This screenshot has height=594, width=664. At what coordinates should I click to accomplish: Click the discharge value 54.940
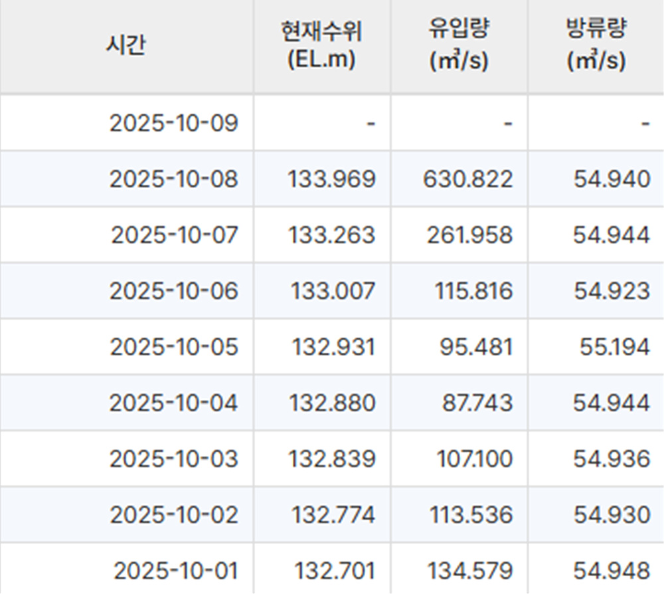tap(610, 178)
